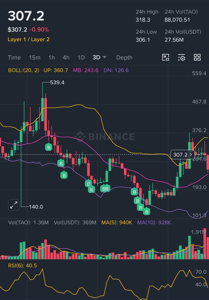
Task: Open the indicator settings icon
Action: [181, 57]
